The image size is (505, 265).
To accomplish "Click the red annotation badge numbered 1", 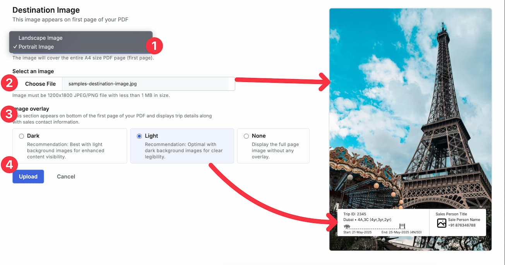I will [154, 46].
